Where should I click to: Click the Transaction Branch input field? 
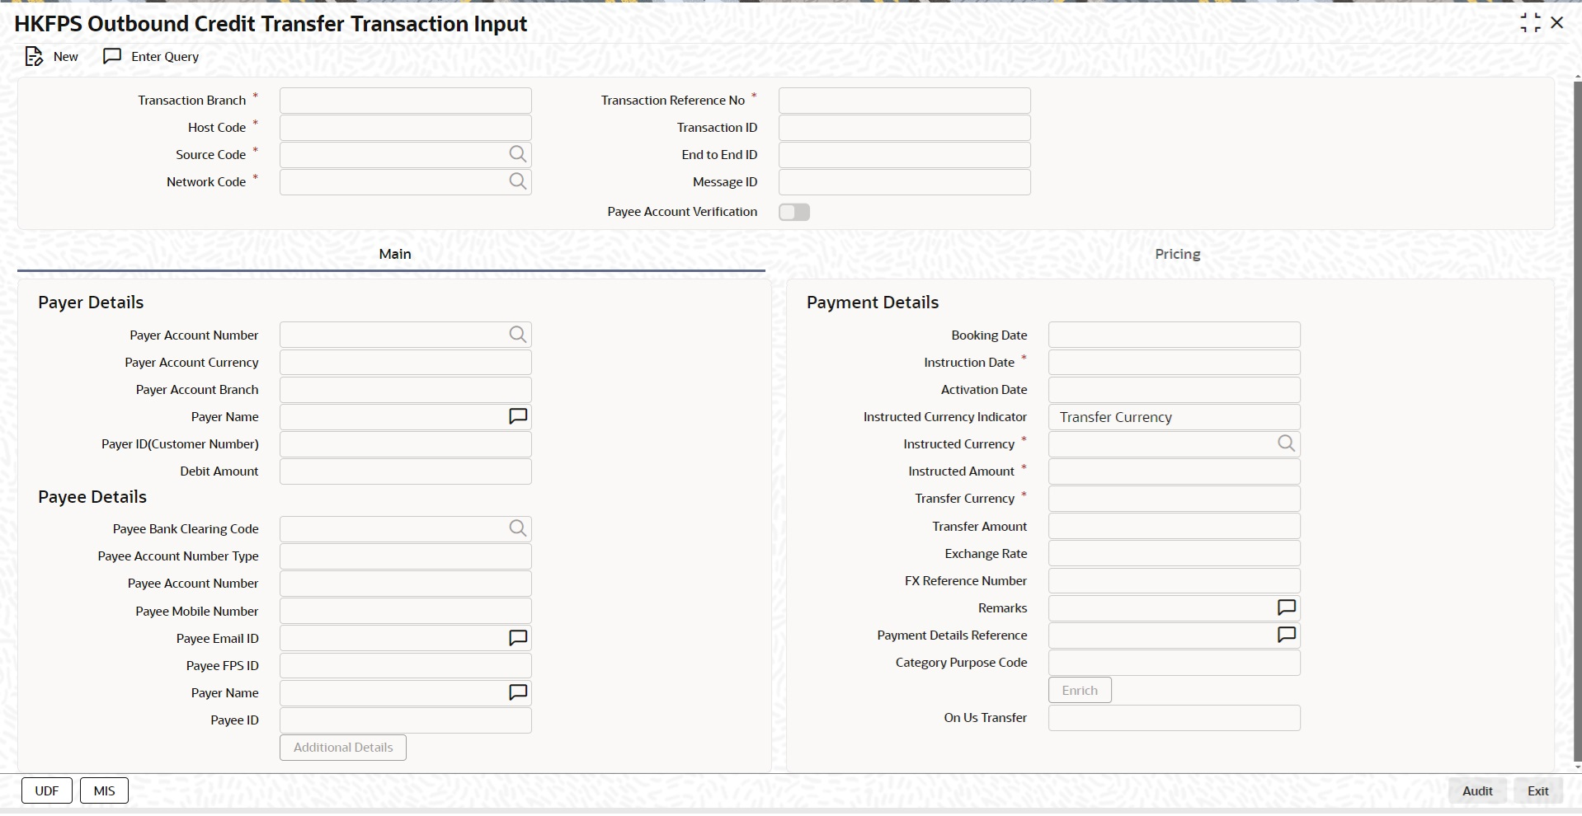[405, 101]
